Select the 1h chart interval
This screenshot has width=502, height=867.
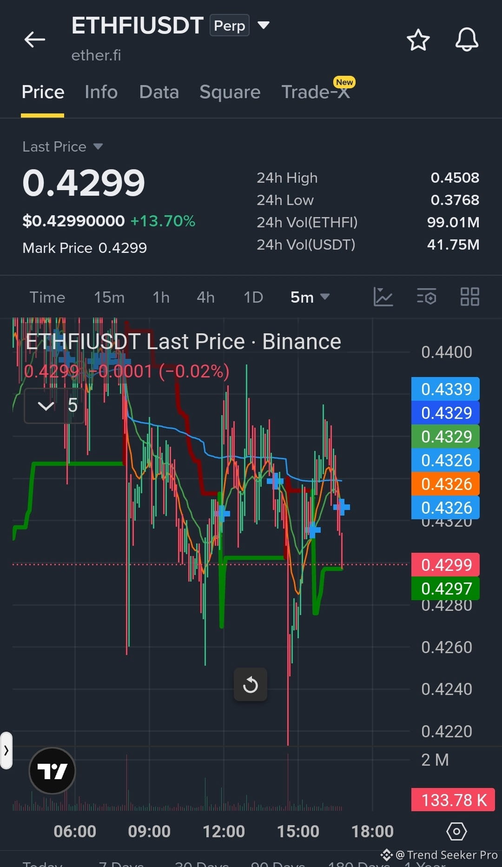161,297
